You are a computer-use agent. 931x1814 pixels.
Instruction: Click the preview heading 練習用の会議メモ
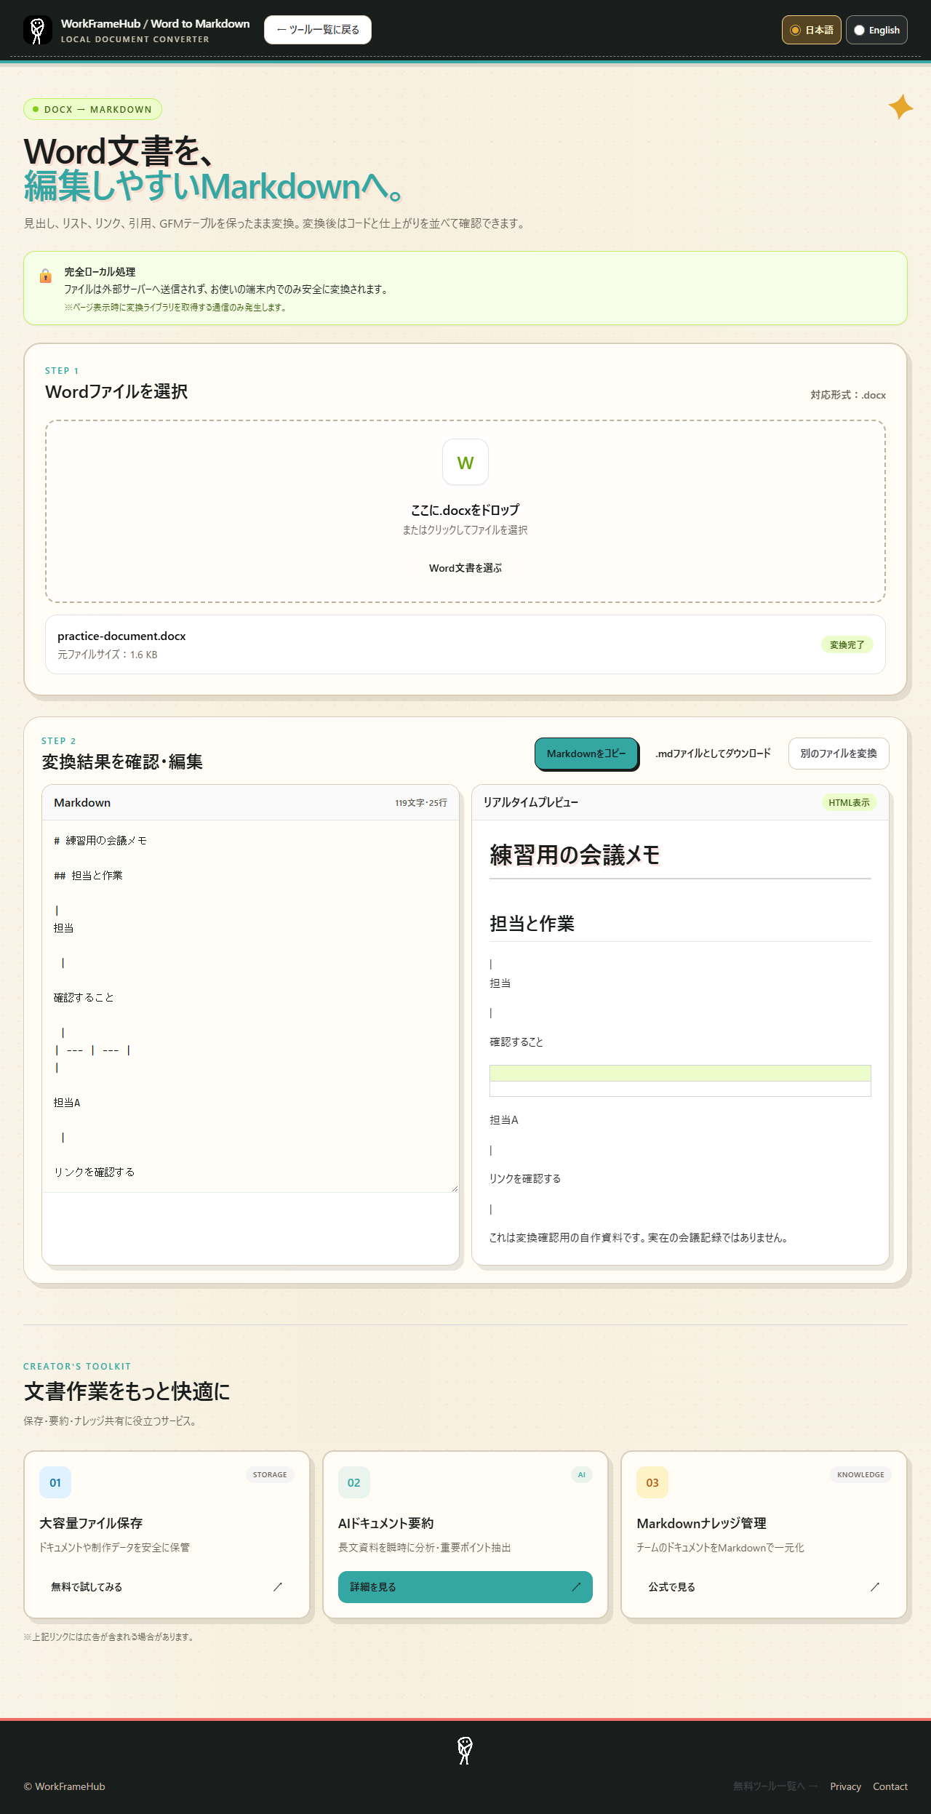click(x=575, y=855)
